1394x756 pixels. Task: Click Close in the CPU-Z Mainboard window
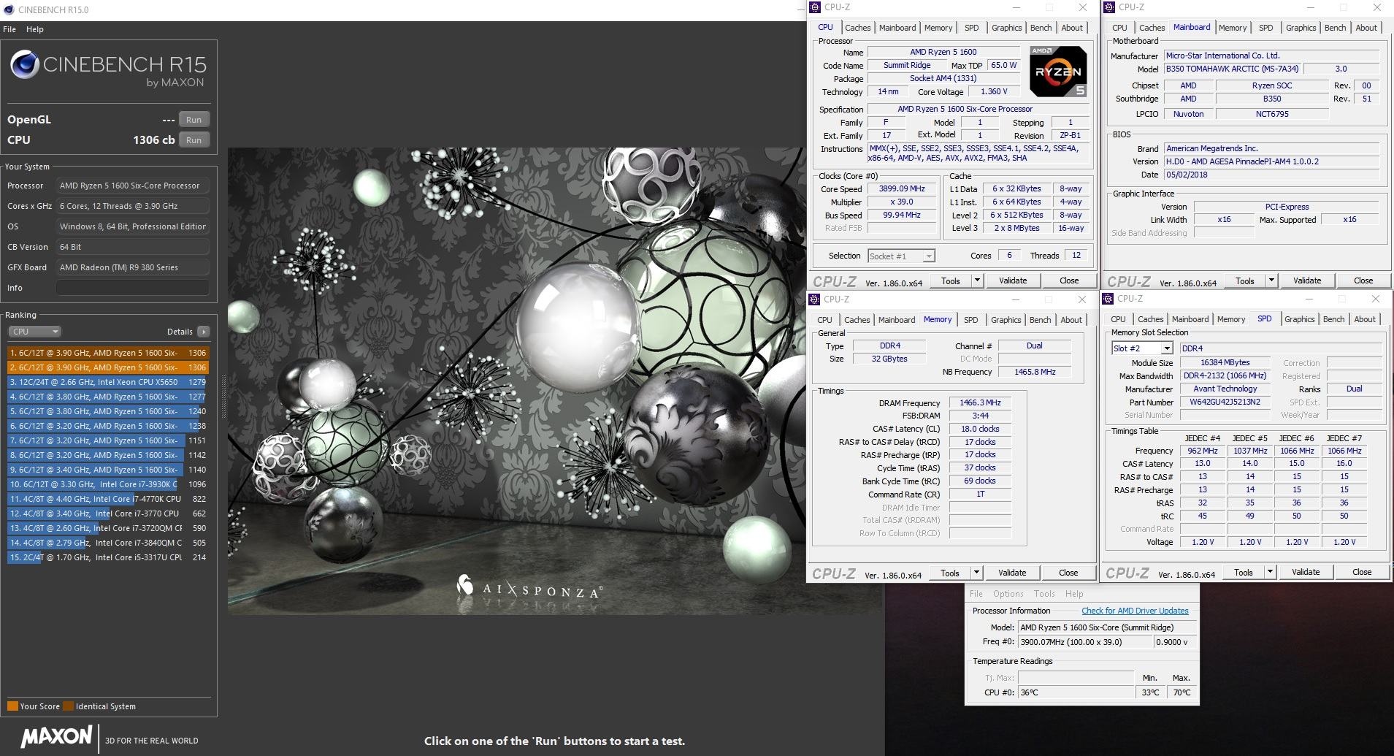pos(1363,280)
